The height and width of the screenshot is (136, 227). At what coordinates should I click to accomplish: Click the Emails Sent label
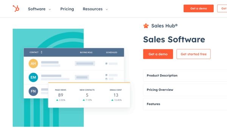click(116, 90)
